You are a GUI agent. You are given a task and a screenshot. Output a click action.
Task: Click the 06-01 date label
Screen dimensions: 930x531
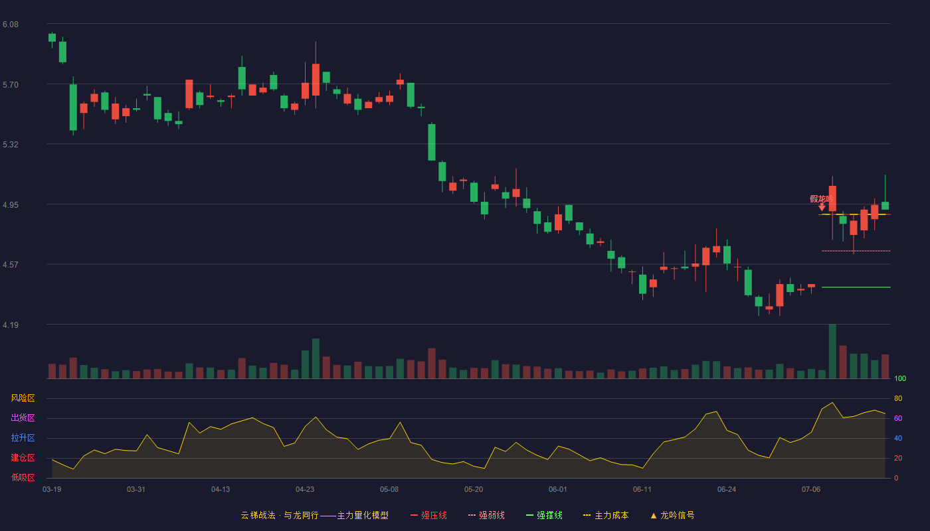click(x=558, y=489)
